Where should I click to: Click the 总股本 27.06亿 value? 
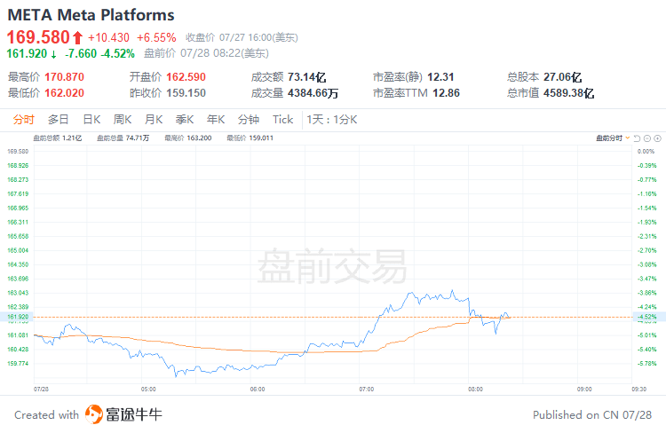tap(563, 77)
